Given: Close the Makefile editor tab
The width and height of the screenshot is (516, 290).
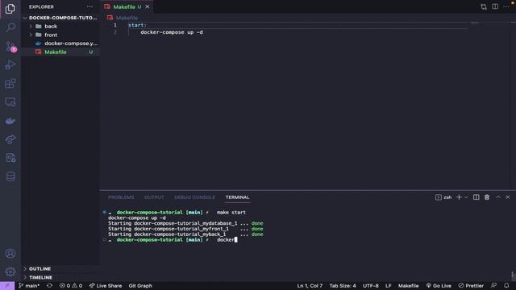Looking at the screenshot, I should click(x=147, y=6).
